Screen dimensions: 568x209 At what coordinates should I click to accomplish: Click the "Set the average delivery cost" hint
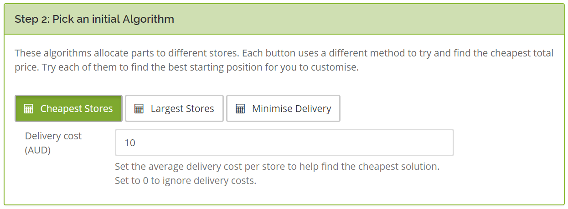(x=277, y=166)
